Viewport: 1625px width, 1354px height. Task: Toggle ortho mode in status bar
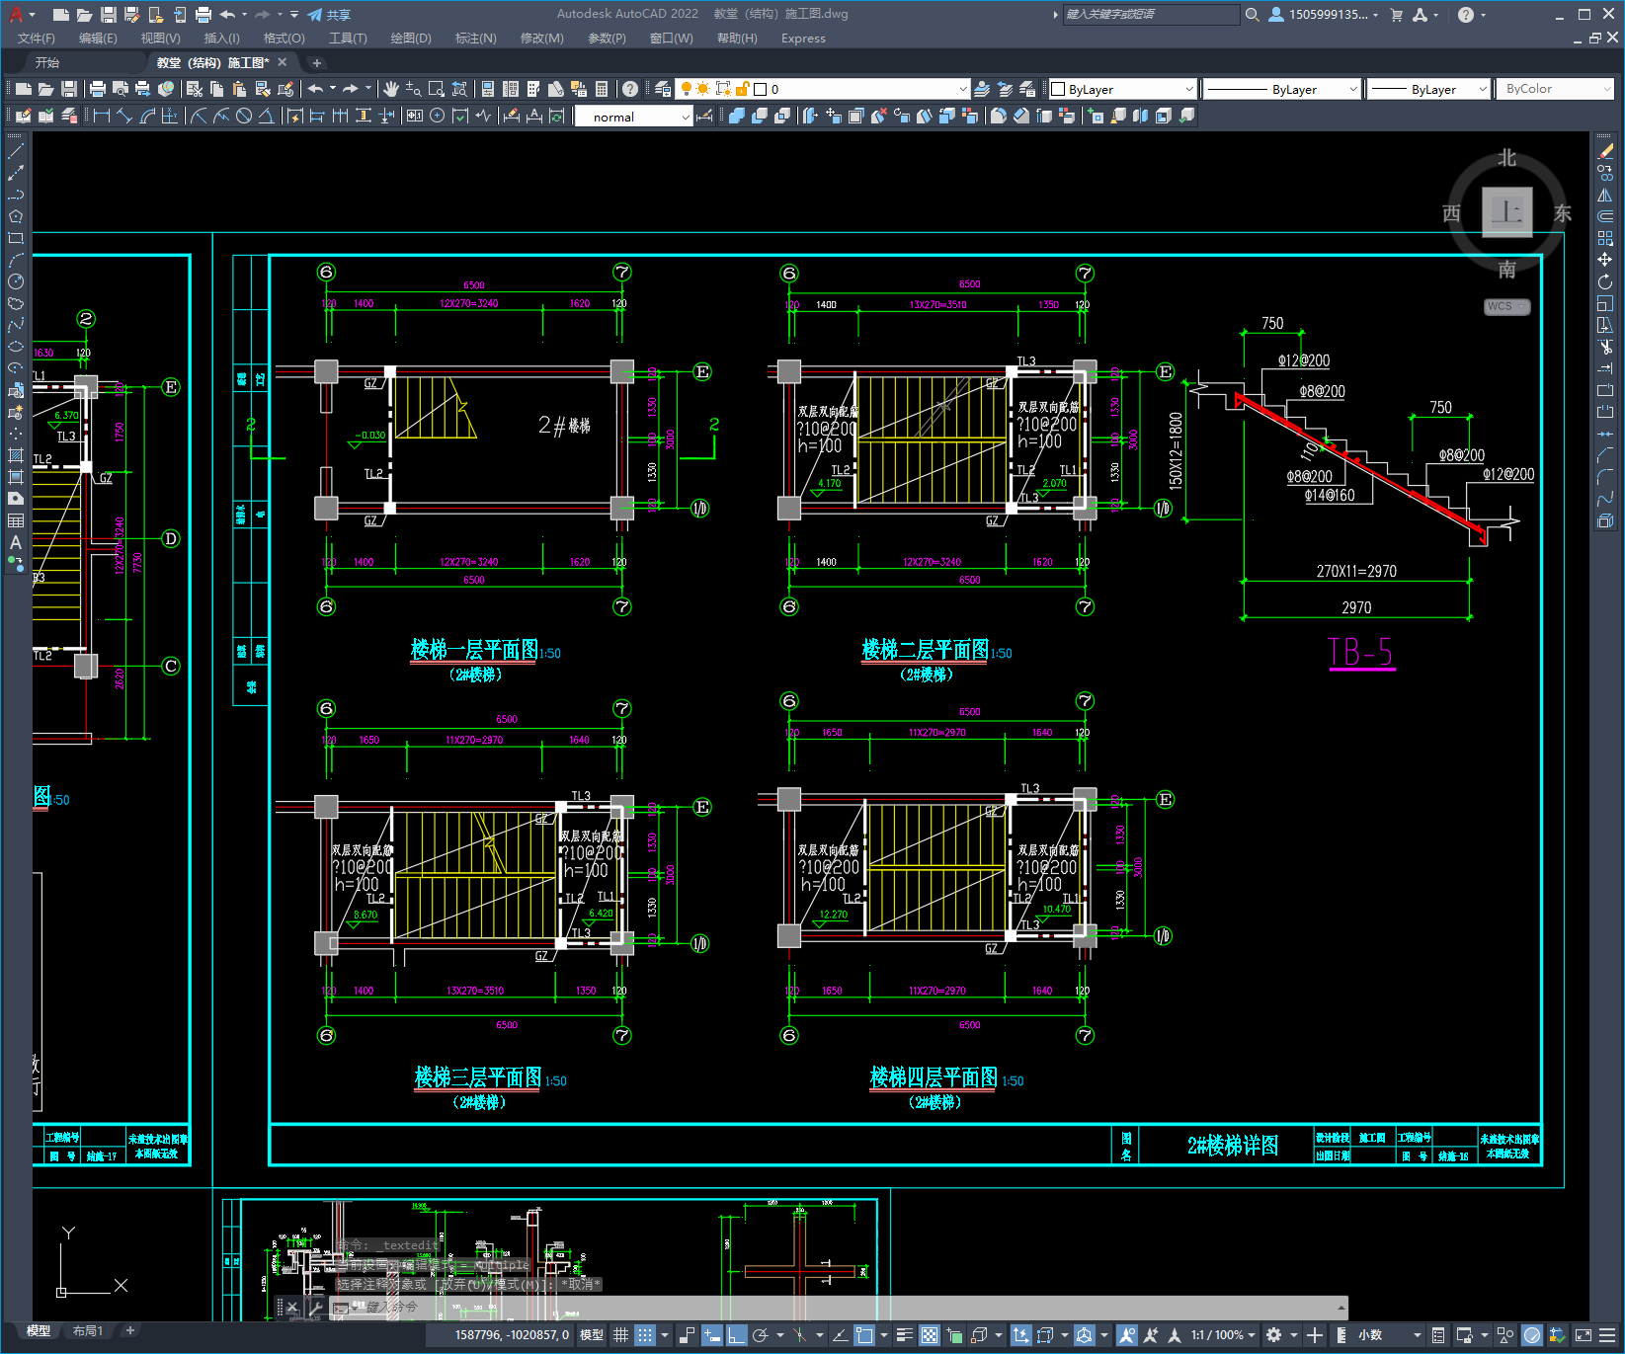[x=737, y=1335]
